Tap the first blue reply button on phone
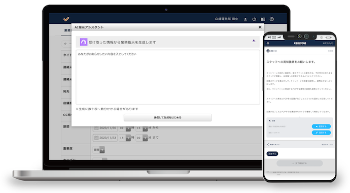The width and height of the screenshot is (350, 193). (321, 126)
